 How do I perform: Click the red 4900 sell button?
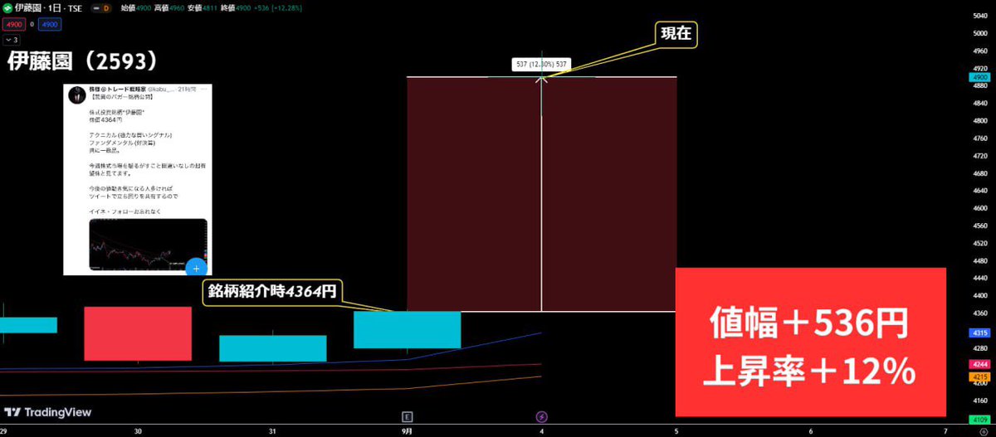tap(12, 24)
